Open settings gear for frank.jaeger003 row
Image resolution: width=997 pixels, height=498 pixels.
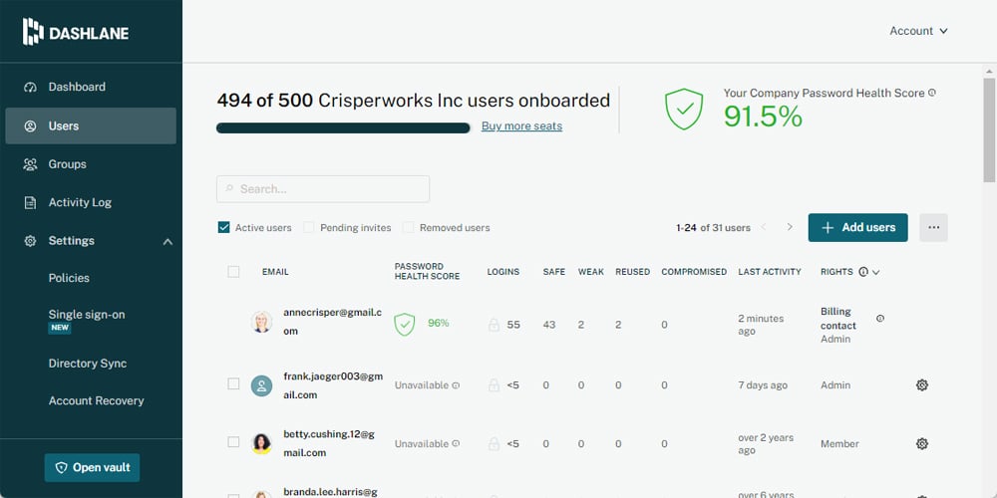922,384
